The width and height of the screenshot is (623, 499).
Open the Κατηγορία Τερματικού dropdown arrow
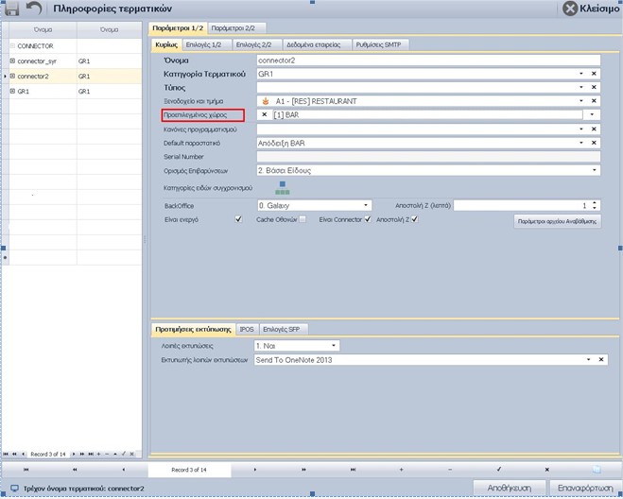pos(580,74)
